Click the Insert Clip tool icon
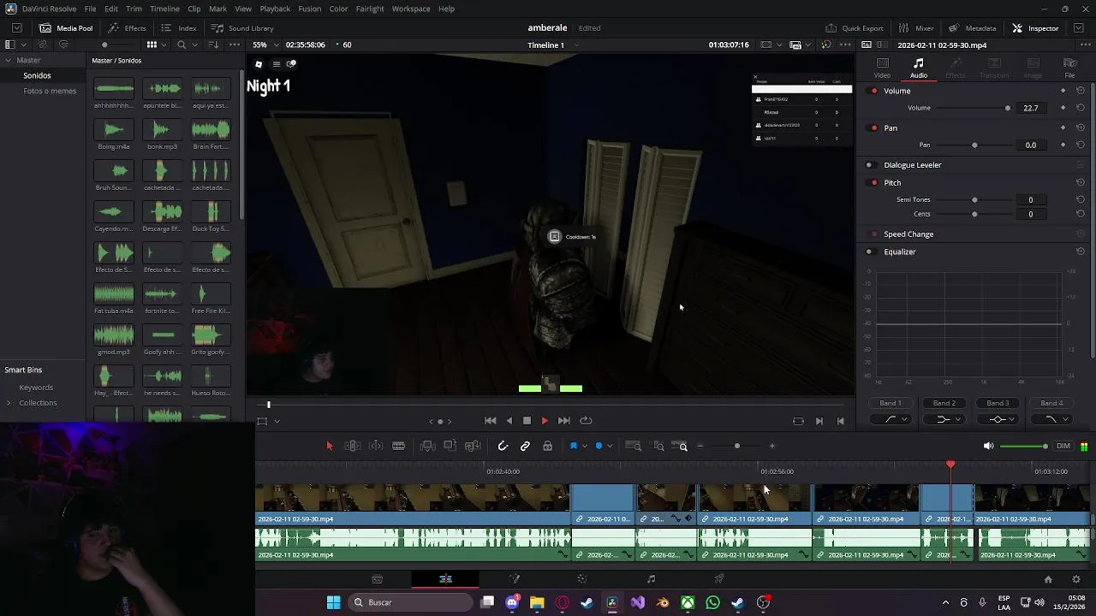 coord(427,446)
